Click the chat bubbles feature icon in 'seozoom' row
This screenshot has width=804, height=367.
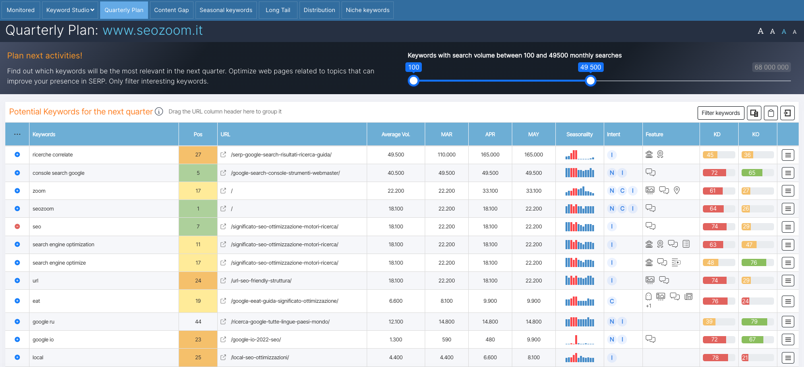coord(651,208)
